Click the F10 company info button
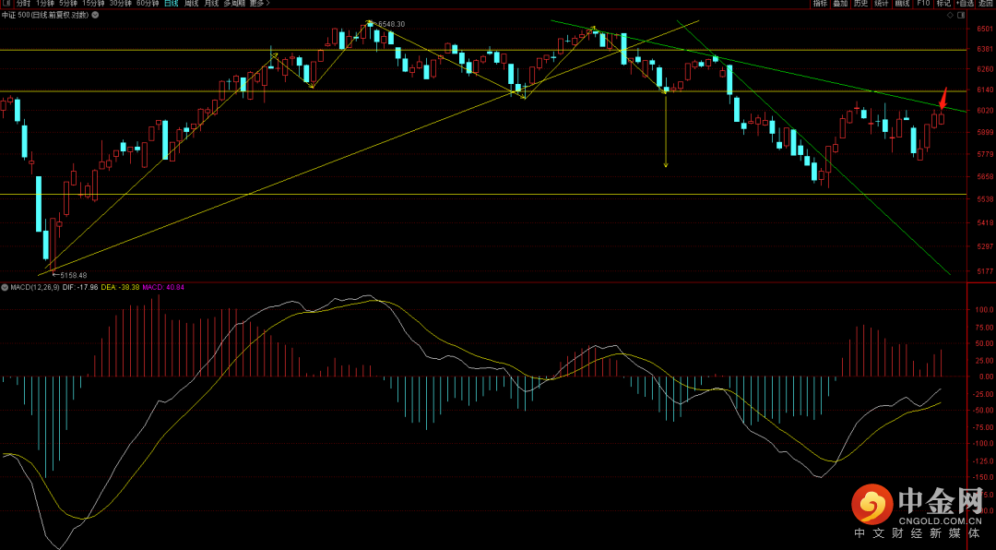996x550 pixels. tap(923, 3)
